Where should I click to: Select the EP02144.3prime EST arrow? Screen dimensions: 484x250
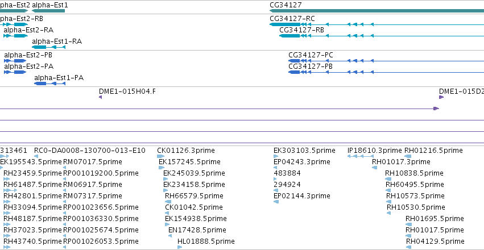(x=276, y=202)
